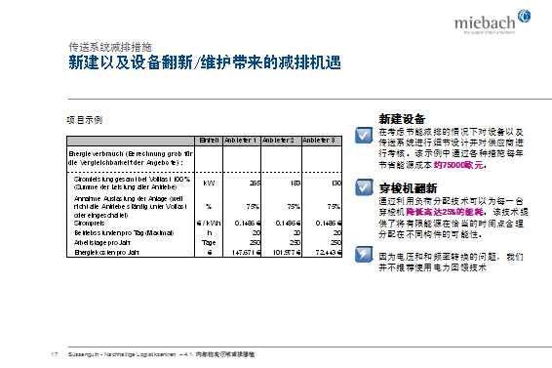Screen dimensions: 552x368
Task: Click the checkmark icon beside 新建设备
Action: tap(364, 135)
